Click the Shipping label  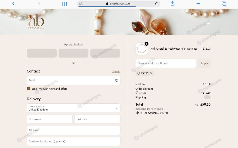141,97
